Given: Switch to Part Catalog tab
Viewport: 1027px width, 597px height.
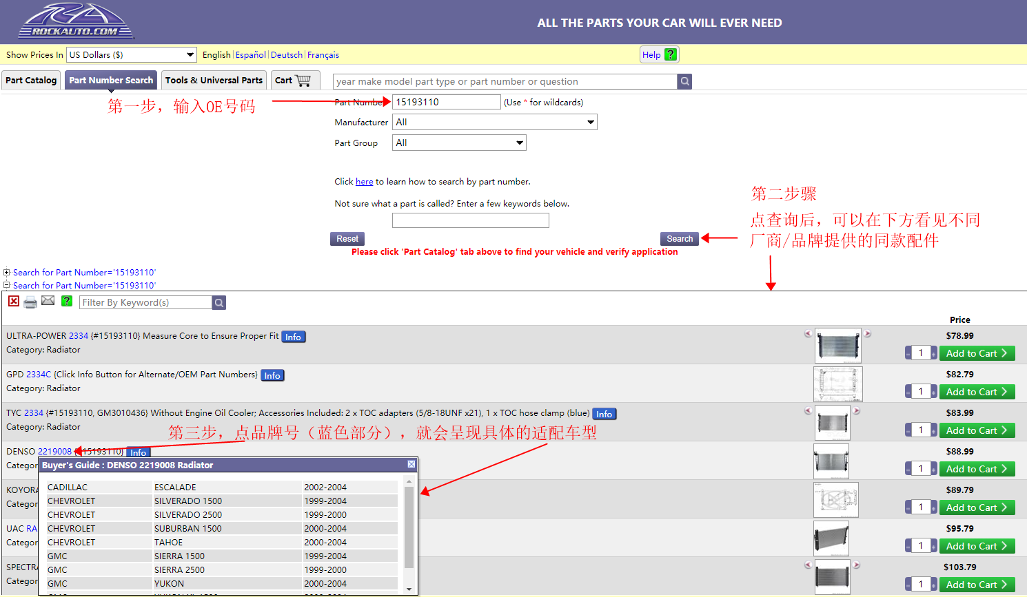Looking at the screenshot, I should tap(31, 80).
